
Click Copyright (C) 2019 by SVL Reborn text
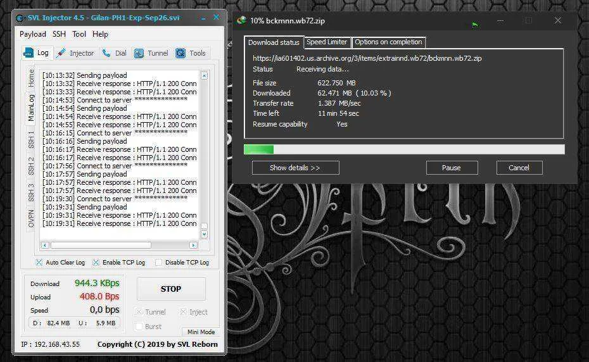click(158, 344)
